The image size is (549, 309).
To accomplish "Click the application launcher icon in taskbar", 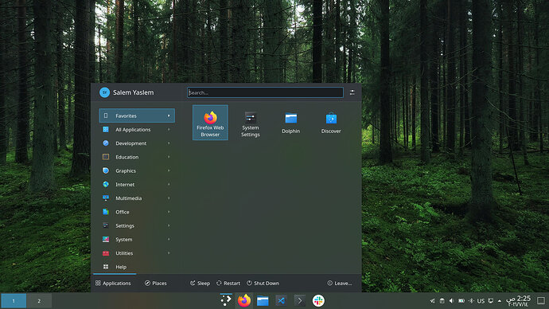I will (x=226, y=300).
